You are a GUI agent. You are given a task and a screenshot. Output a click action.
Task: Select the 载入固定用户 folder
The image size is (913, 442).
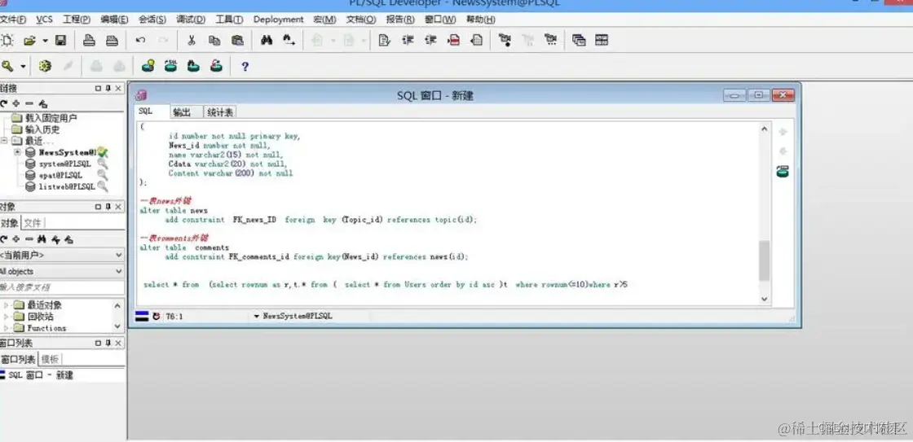pos(51,118)
